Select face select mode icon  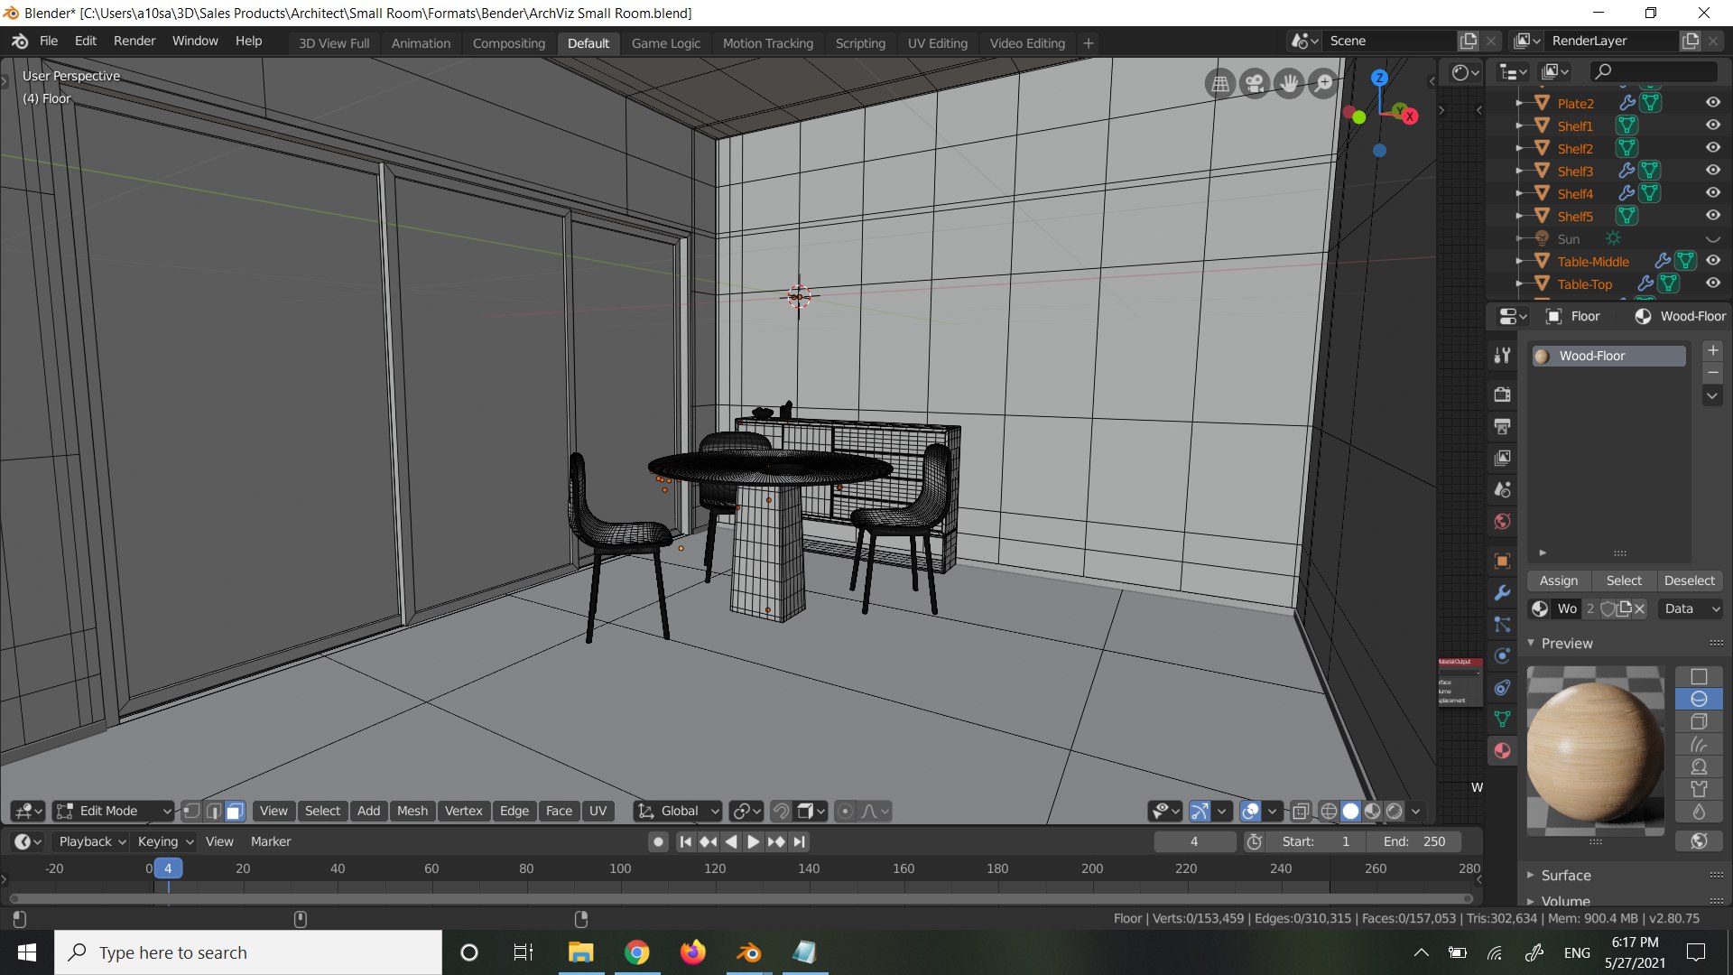pyautogui.click(x=235, y=811)
